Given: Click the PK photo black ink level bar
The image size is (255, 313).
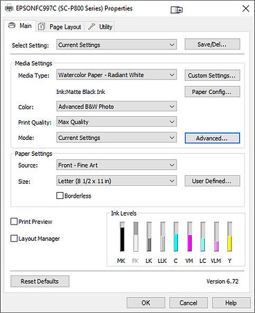Looking at the screenshot, I should [x=135, y=236].
